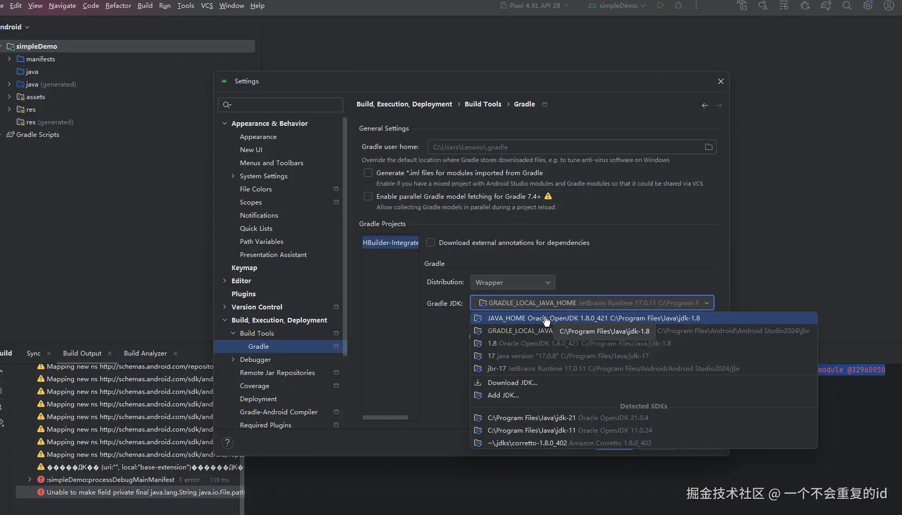Click the project-level marker icon next to File Colors
This screenshot has width=902, height=515.
tap(336, 189)
